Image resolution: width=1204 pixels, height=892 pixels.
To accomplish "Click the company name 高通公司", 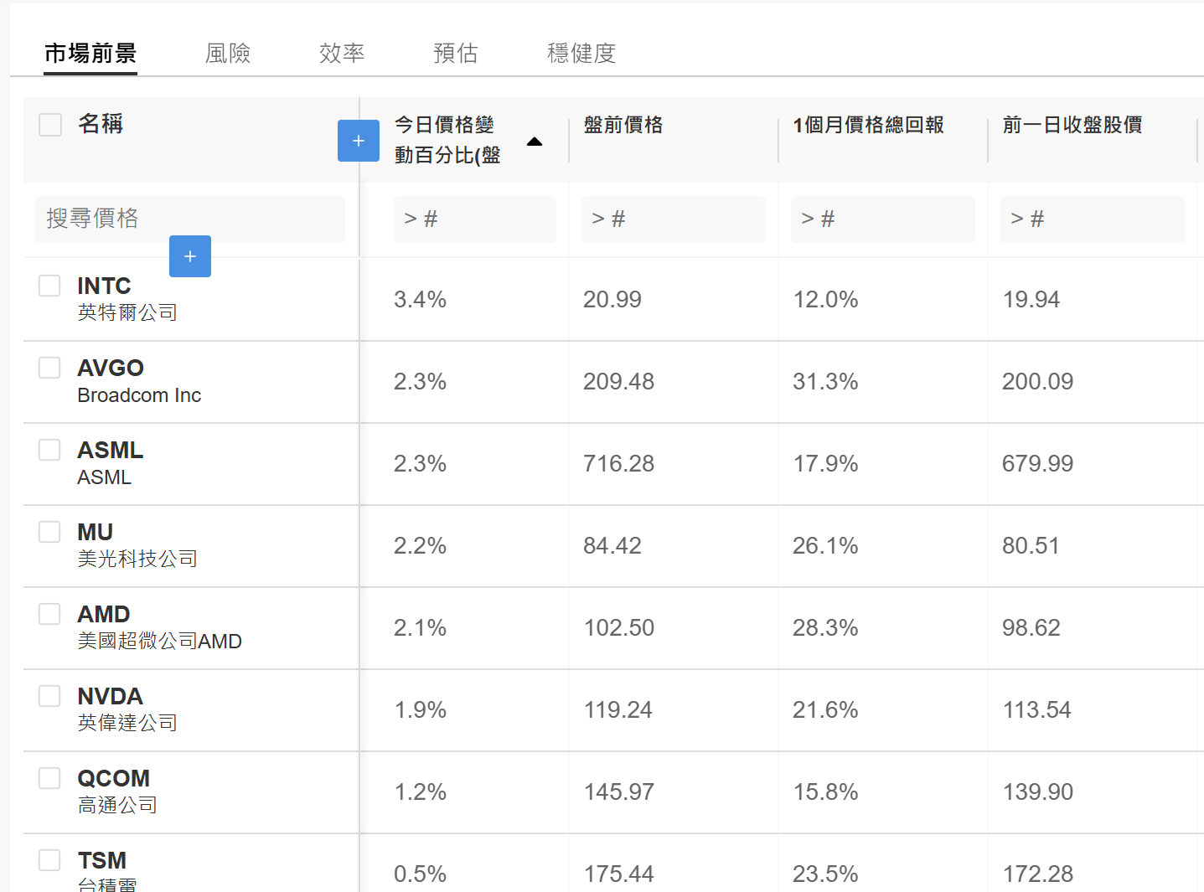I will click(117, 805).
